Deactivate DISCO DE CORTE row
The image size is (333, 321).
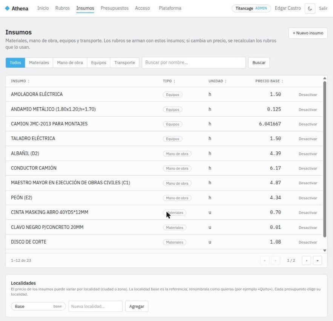coord(308,242)
